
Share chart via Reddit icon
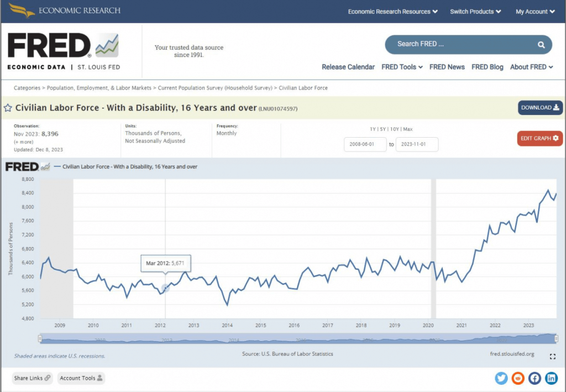click(x=518, y=378)
